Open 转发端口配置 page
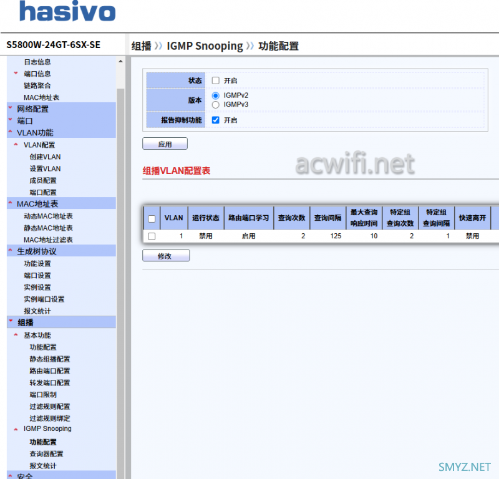Screen dimensions: 499x479 tap(50, 382)
